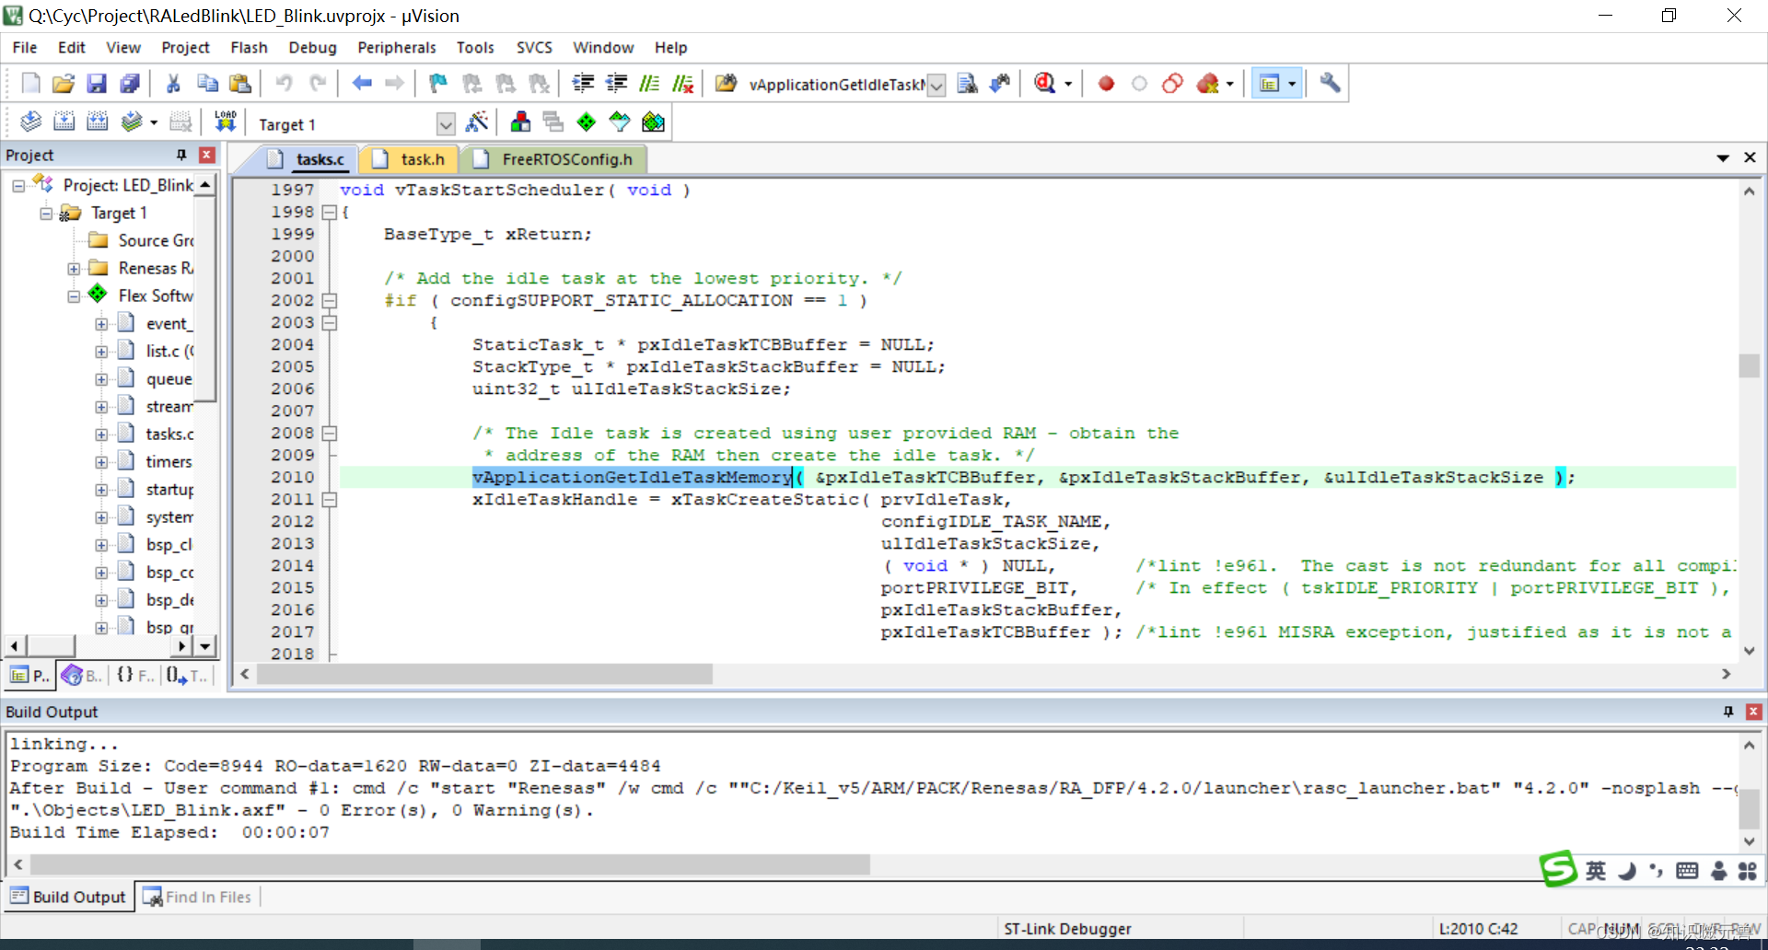Open a file with the Open icon
This screenshot has height=950, width=1768.
click(64, 84)
